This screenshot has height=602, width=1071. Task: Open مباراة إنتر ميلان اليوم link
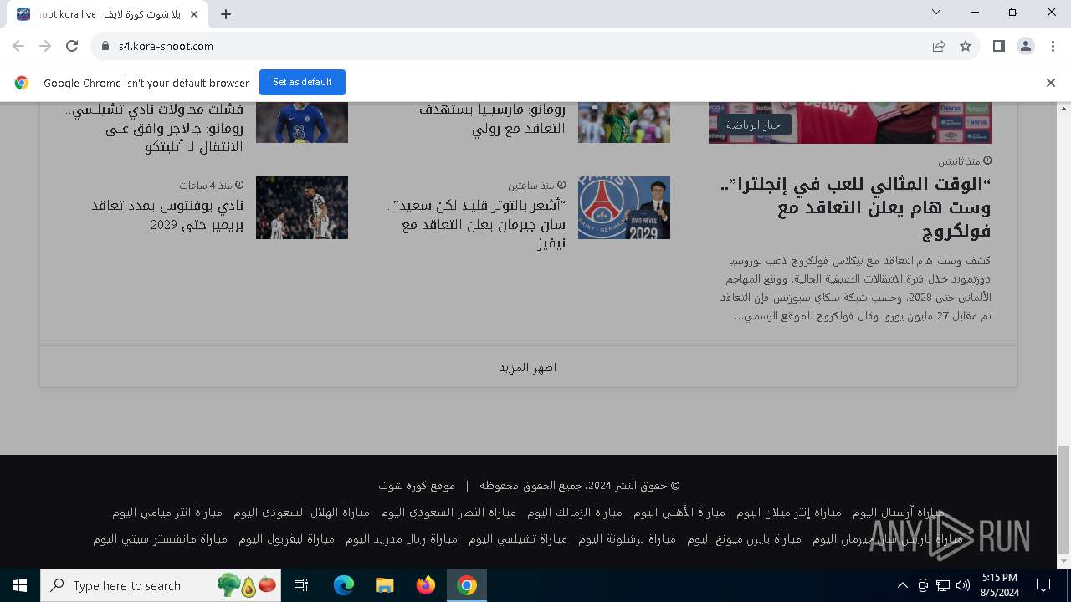tap(788, 512)
